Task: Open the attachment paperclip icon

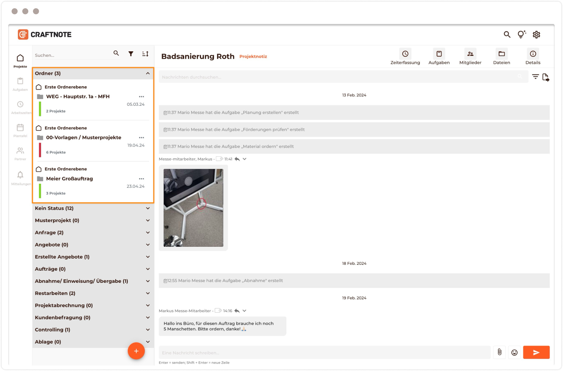Action: click(499, 352)
